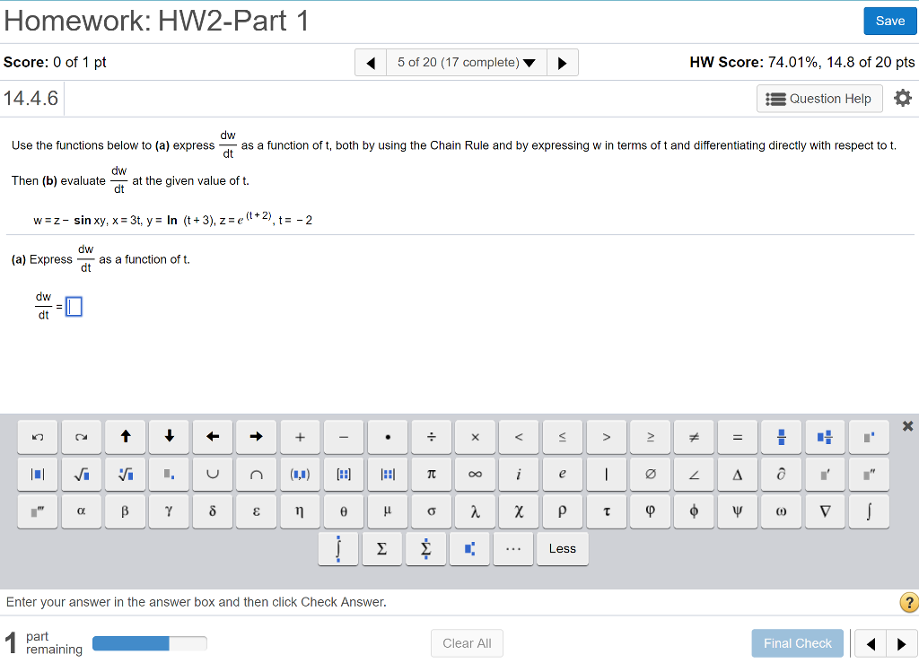Click the Save button

[x=889, y=21]
